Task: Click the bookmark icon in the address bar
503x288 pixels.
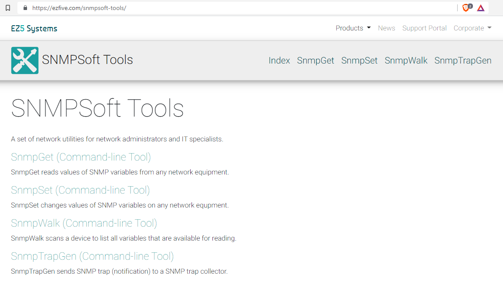Action: click(8, 8)
